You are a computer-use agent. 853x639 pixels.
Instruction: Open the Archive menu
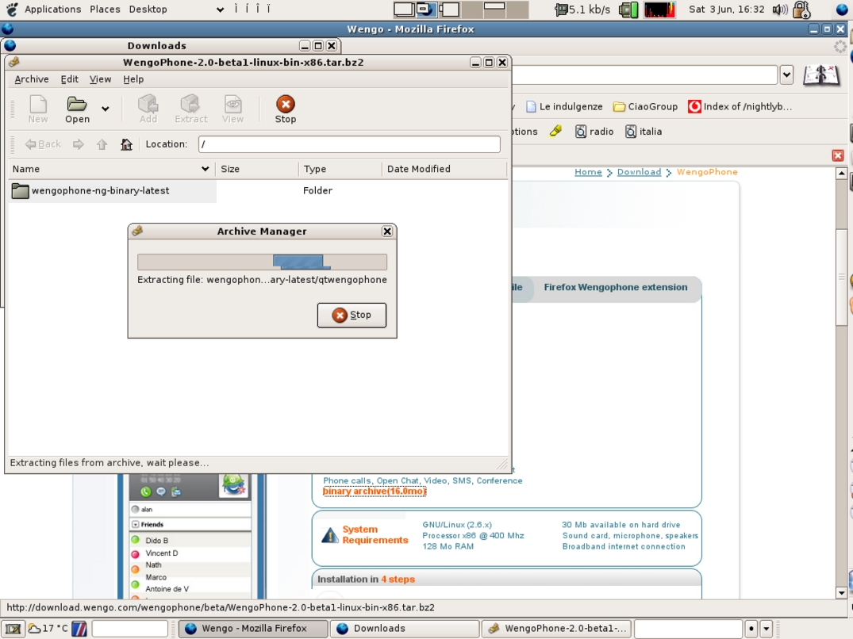(32, 79)
